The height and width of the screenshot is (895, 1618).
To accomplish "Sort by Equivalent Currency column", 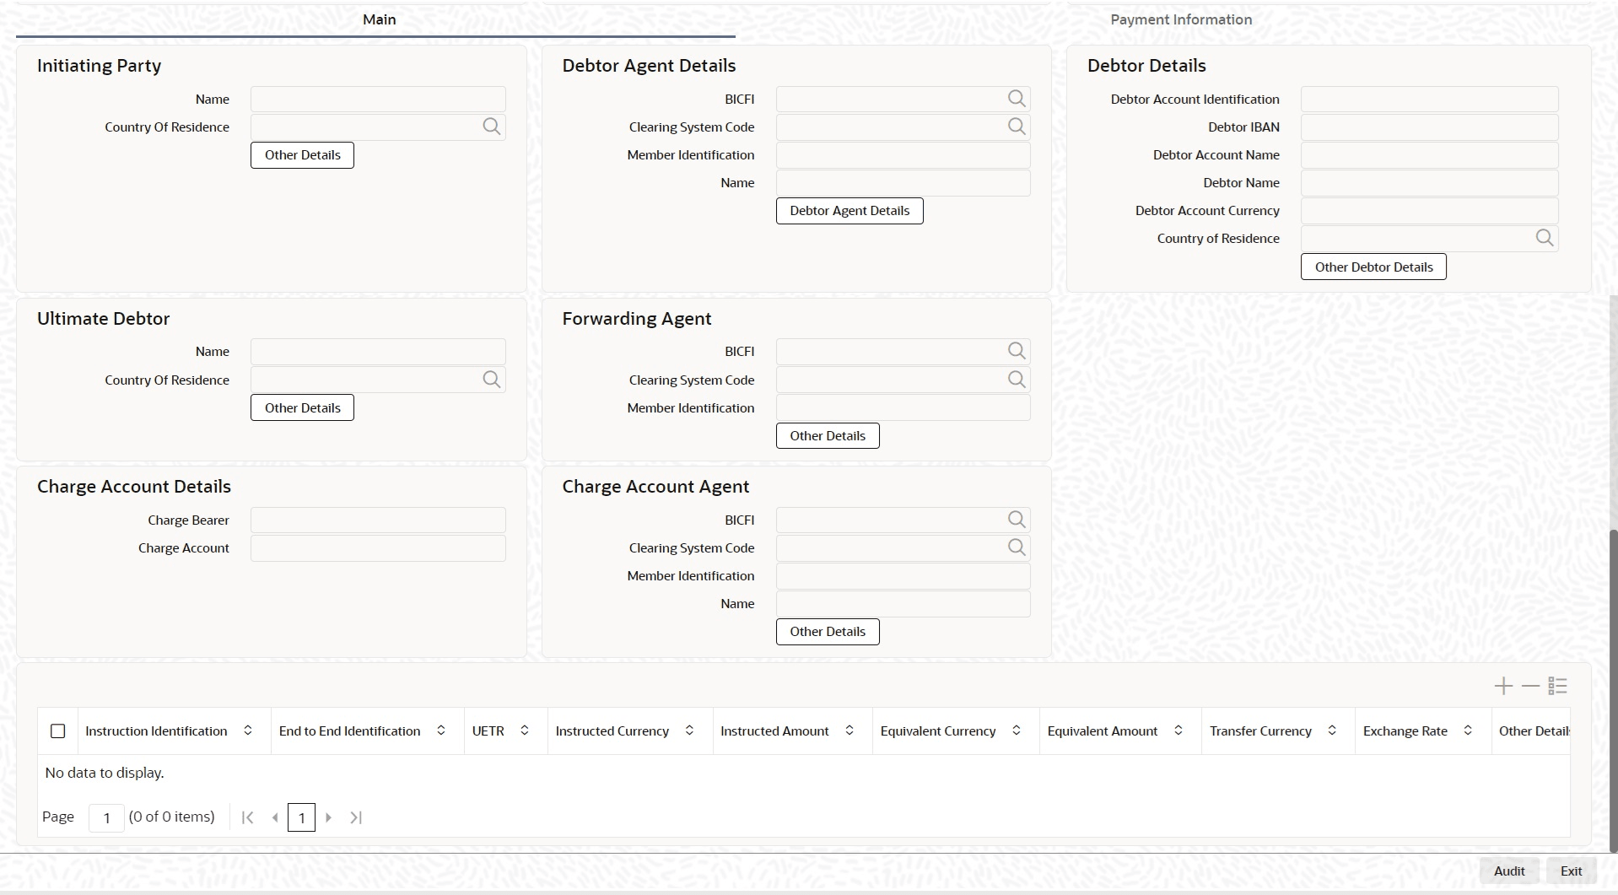I will pyautogui.click(x=1017, y=731).
